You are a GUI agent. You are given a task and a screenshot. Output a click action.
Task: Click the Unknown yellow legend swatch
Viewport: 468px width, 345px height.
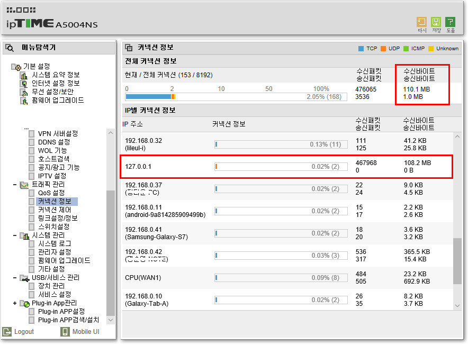coord(431,49)
